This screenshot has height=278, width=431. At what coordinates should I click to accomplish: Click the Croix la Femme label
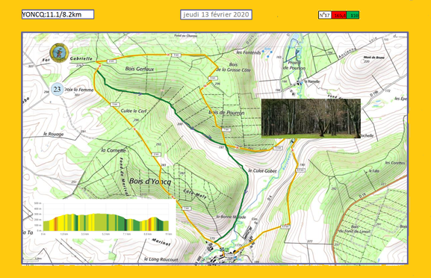point(78,90)
